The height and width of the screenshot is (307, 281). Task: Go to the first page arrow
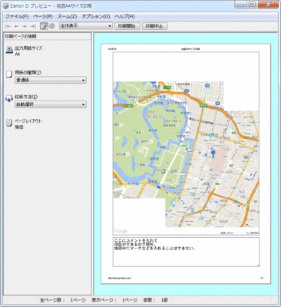click(8, 26)
